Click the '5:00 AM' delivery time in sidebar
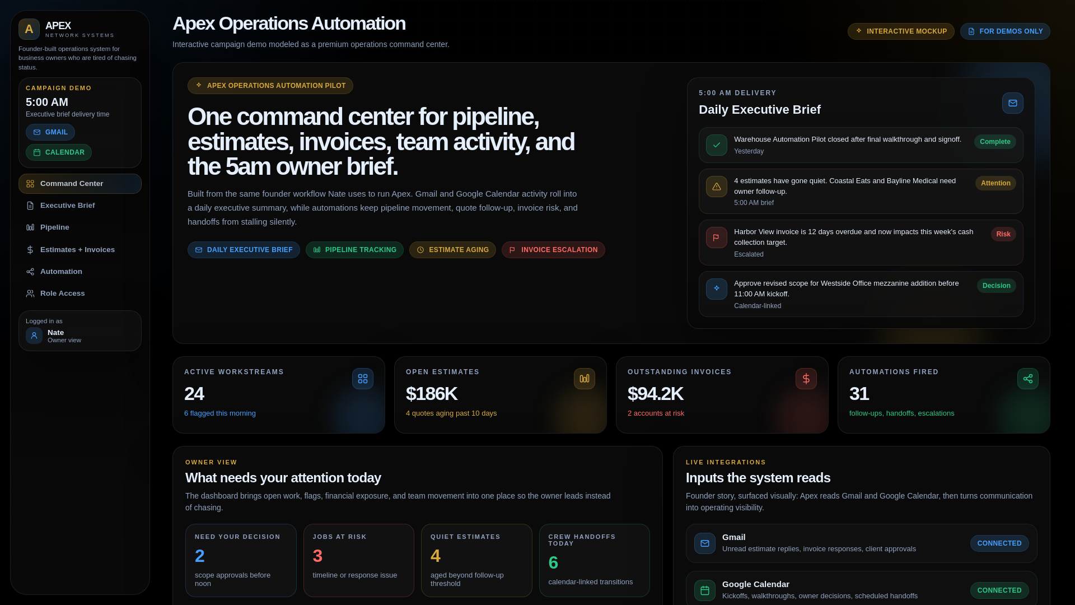Image resolution: width=1075 pixels, height=605 pixels. [x=47, y=102]
